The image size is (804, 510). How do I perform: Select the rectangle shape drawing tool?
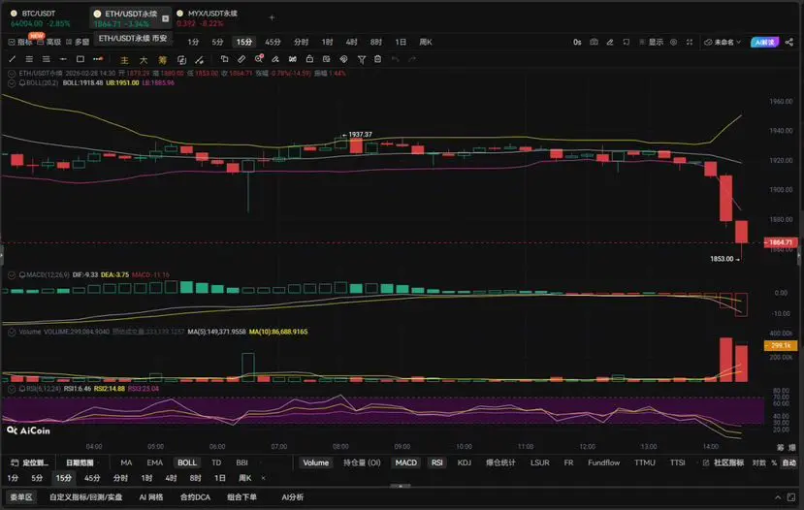pyautogui.click(x=80, y=59)
